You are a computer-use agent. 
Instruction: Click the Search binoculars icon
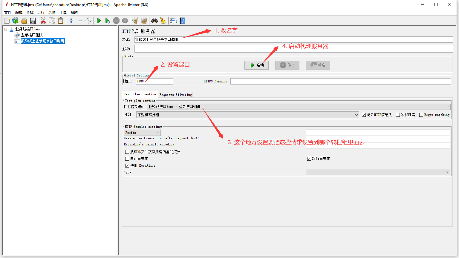point(154,21)
